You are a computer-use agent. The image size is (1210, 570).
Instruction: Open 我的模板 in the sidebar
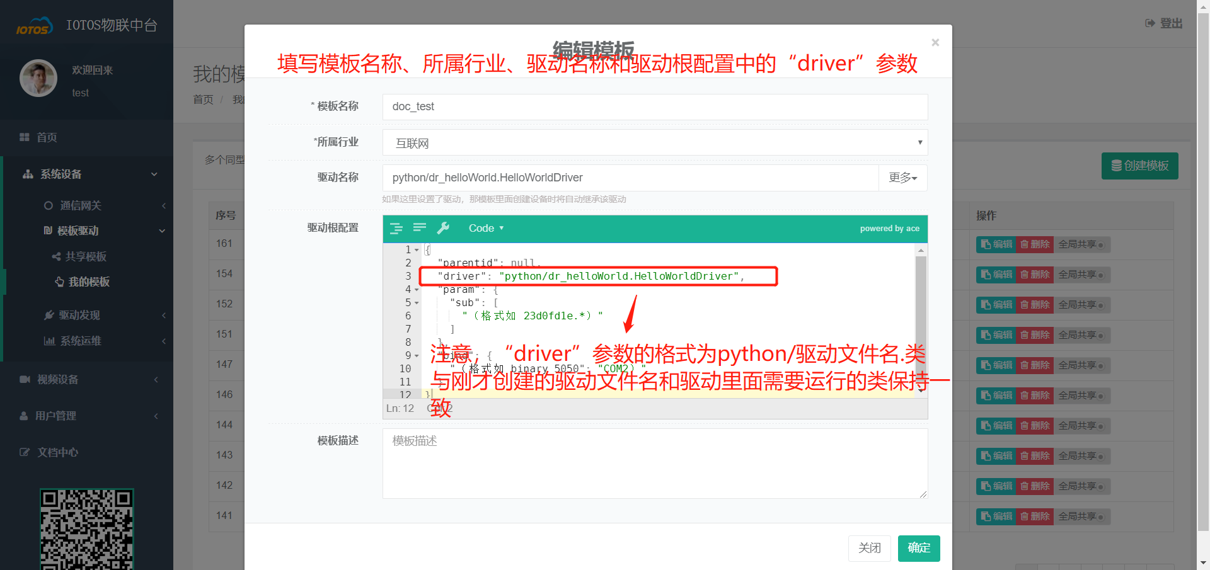[89, 282]
